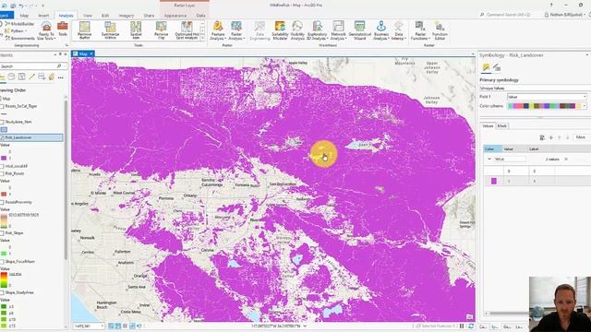
Task: Run the Summarize Within tool
Action: (x=110, y=30)
